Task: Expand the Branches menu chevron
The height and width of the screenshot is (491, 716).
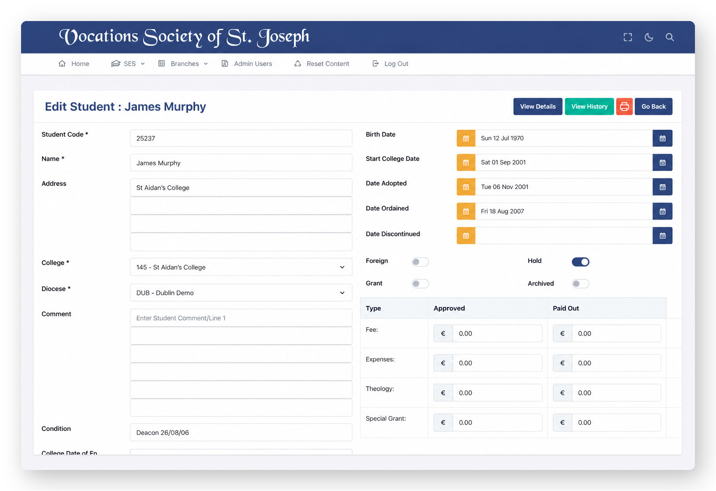Action: pos(206,64)
